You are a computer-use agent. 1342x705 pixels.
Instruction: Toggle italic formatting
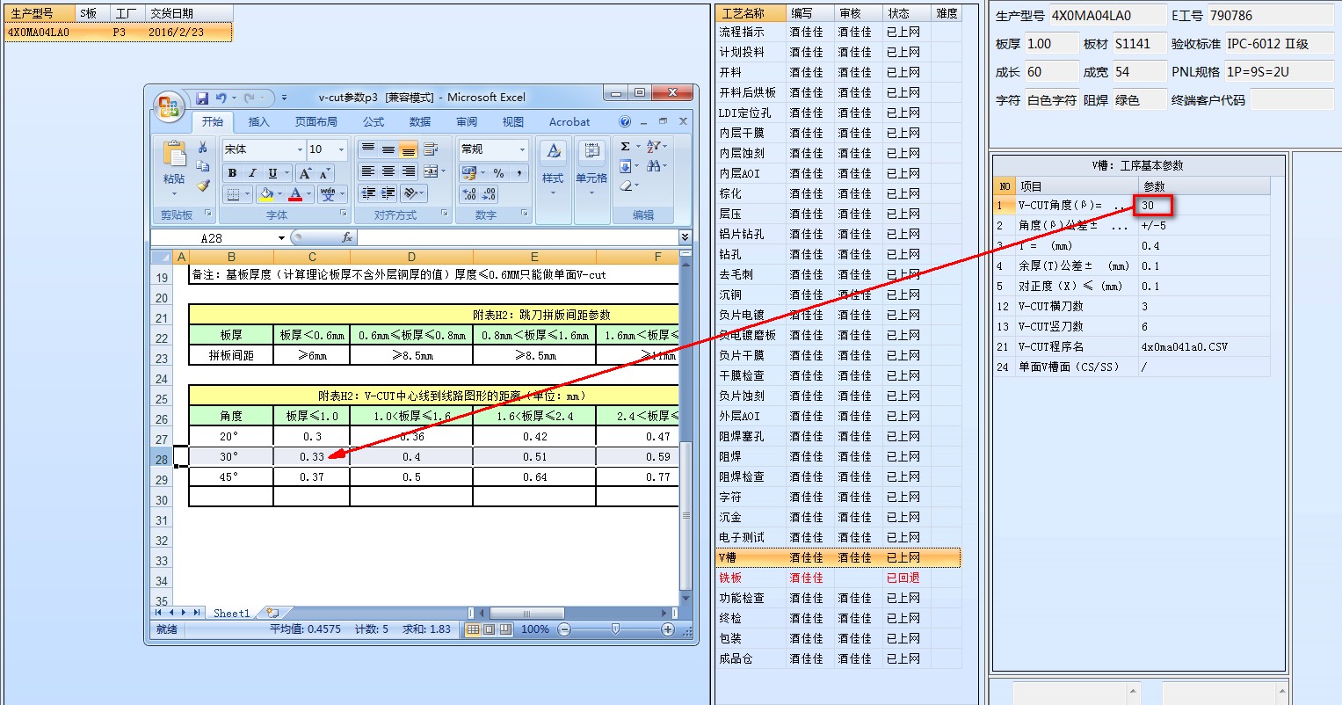[252, 173]
